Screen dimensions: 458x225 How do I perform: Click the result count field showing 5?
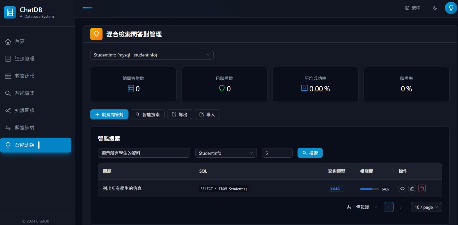tap(277, 153)
